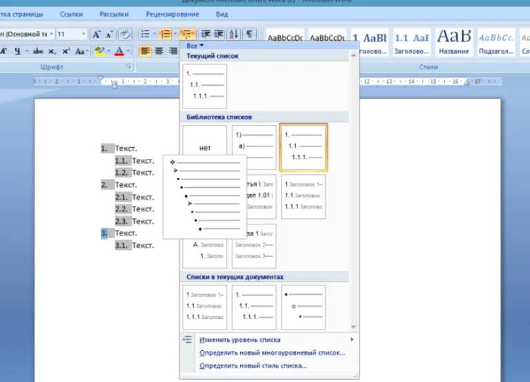Open the font size dropdown
Image resolution: width=530 pixels, height=382 pixels.
coord(83,34)
